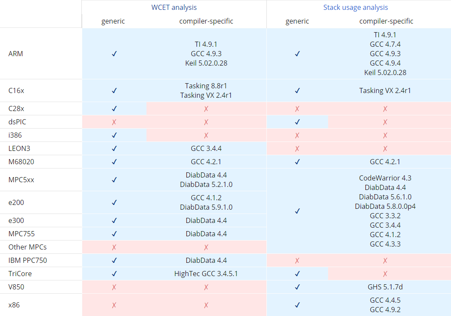Click IBM PPC750's stack generic X mark

click(x=297, y=261)
